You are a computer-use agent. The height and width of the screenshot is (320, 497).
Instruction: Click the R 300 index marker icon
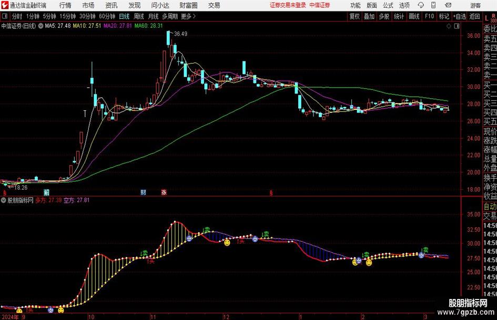(494, 18)
